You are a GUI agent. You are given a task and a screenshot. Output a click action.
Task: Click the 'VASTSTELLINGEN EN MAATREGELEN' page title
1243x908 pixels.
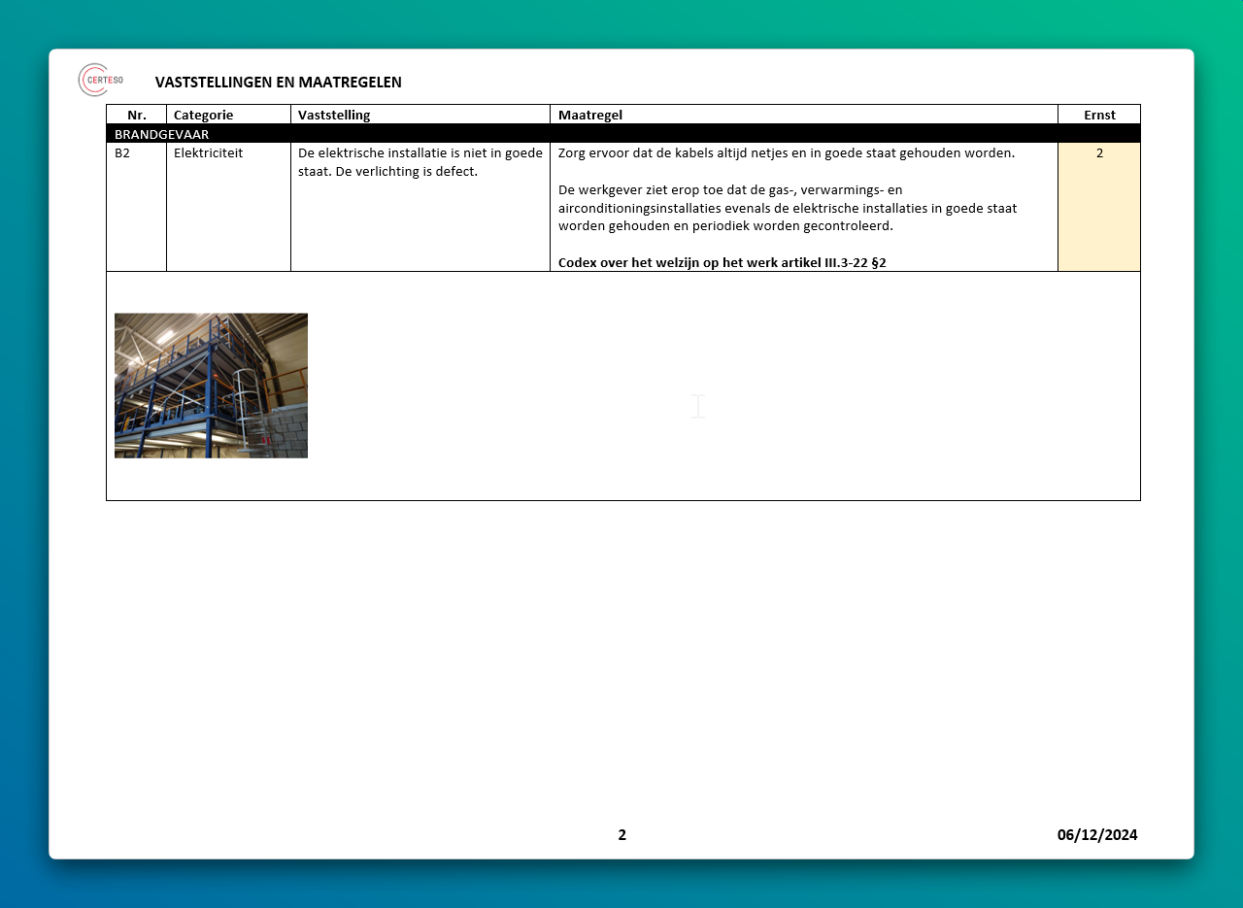[x=278, y=83]
